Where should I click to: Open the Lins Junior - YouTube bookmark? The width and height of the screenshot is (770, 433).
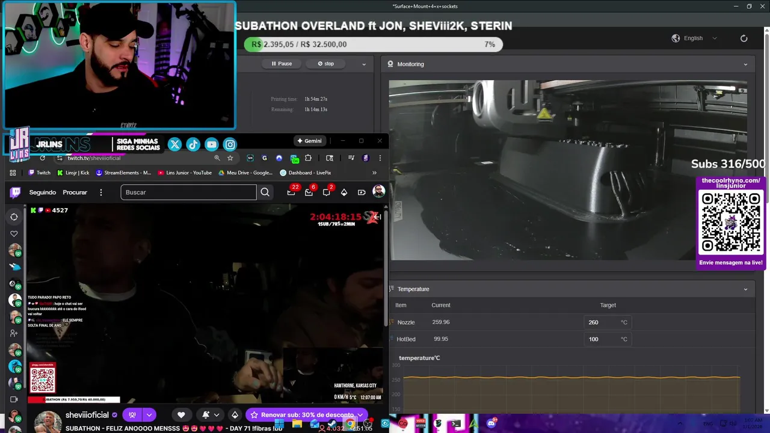coord(185,173)
